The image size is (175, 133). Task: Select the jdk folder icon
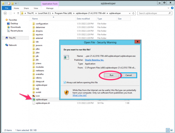(x=34, y=56)
